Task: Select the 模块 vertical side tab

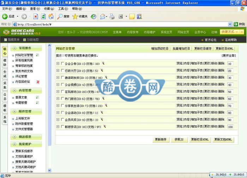Action: [5, 63]
